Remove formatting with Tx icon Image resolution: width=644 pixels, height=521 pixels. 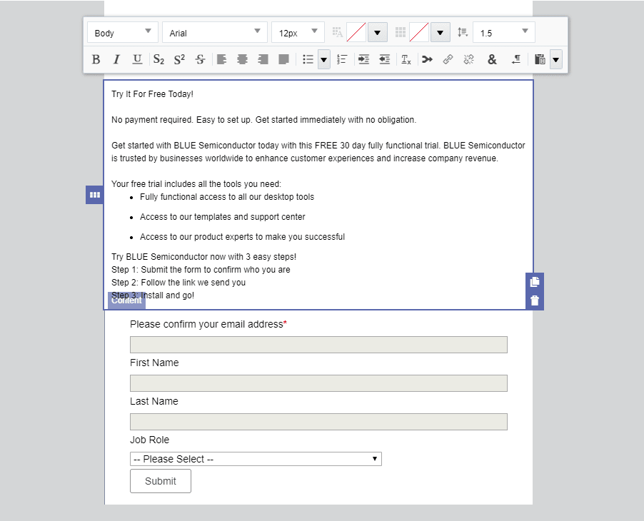[406, 59]
